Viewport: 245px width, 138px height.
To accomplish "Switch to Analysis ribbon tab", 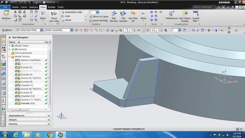I will point(33,7).
